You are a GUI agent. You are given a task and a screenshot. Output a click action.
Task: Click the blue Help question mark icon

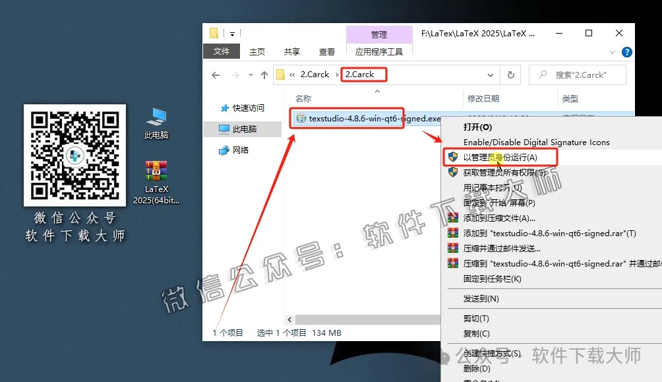pos(626,51)
